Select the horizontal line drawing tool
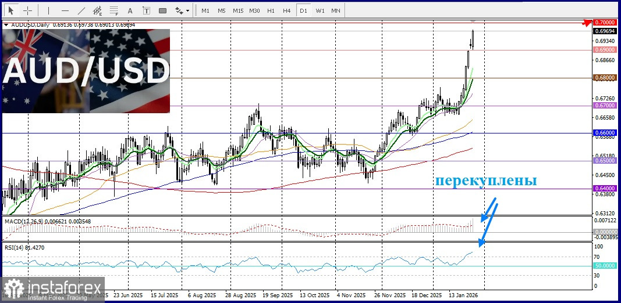Image resolution: width=621 pixels, height=303 pixels. point(65,10)
